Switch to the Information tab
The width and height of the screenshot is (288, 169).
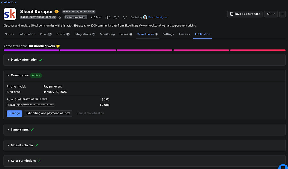[x=27, y=34]
